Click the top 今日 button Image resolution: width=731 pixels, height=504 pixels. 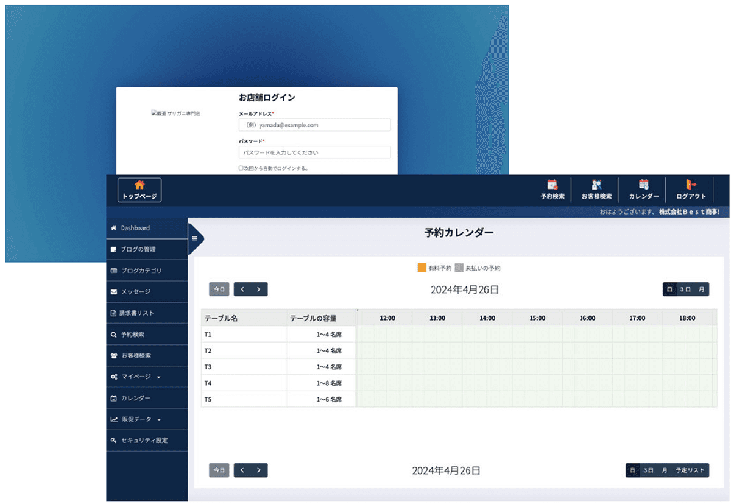[219, 289]
